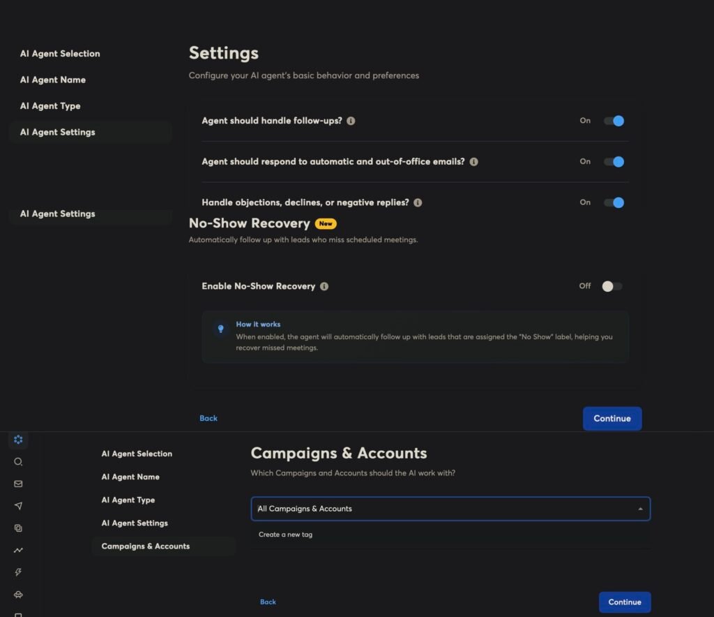Click Back link on Campaigns & Accounts screen
The width and height of the screenshot is (714, 617).
pos(268,602)
